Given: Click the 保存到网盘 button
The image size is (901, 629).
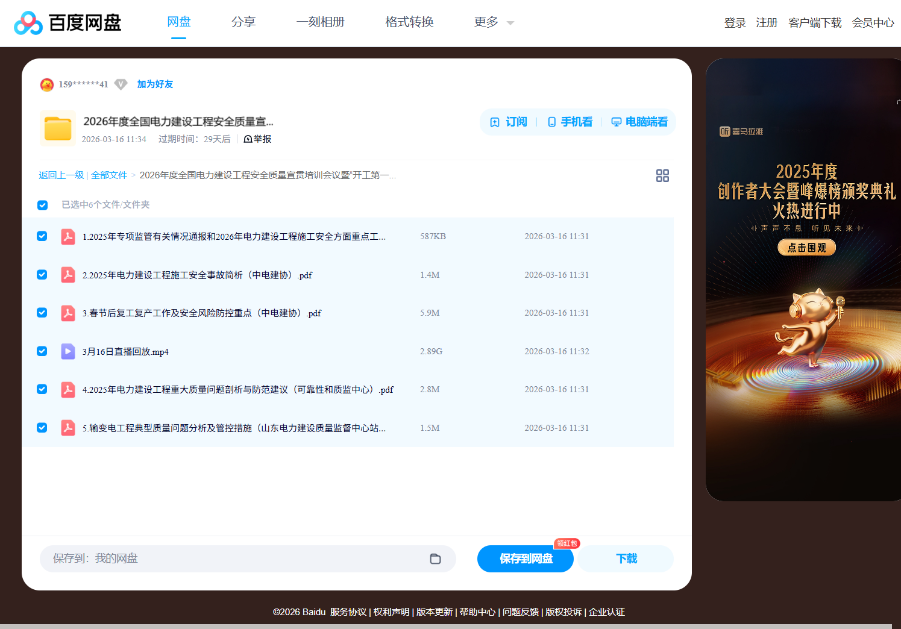Looking at the screenshot, I should pos(526,559).
